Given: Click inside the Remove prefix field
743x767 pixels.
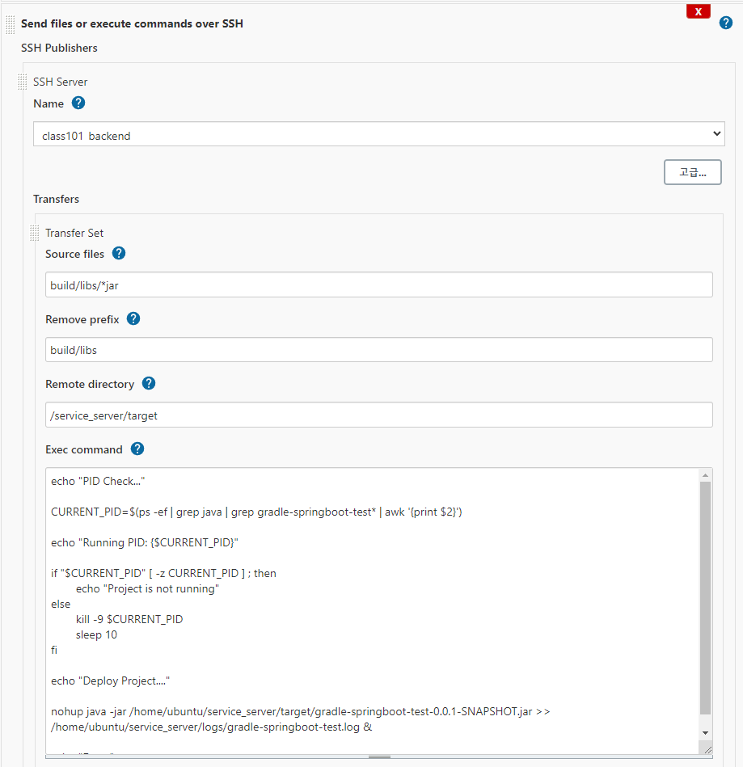Looking at the screenshot, I should point(379,349).
